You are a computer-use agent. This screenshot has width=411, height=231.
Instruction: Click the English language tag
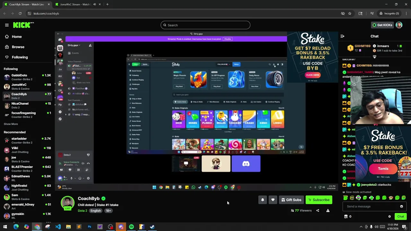(x=95, y=211)
